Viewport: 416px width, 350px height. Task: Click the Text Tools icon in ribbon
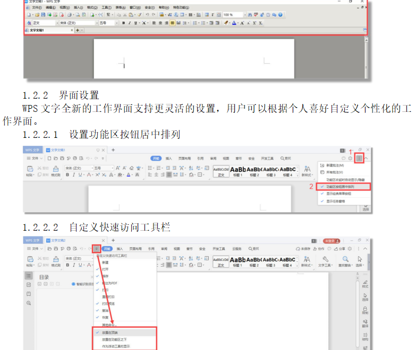click(x=324, y=260)
